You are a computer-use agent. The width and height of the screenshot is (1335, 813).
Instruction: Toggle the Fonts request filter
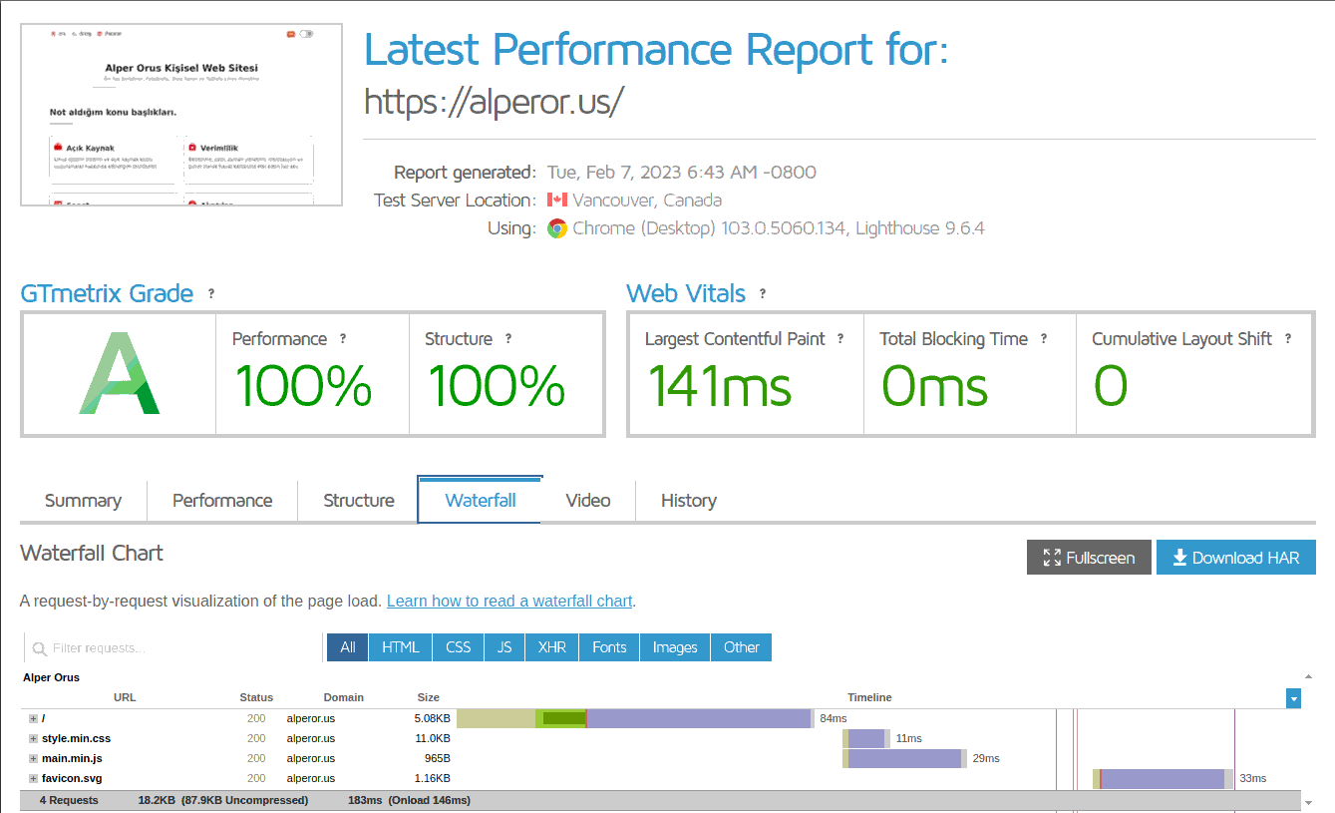608,647
